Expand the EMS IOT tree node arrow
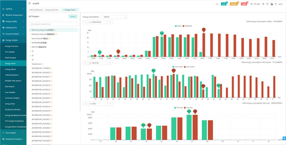Screen dimensions: 286x145 tap(30, 47)
